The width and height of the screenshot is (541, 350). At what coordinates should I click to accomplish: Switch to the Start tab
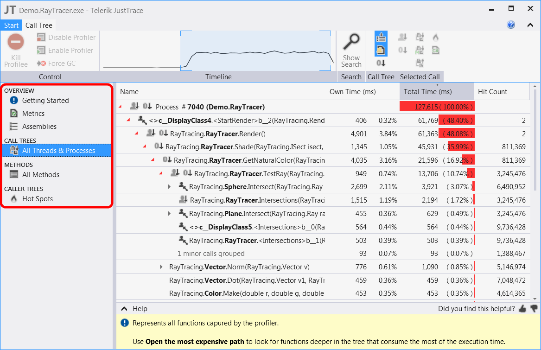12,25
